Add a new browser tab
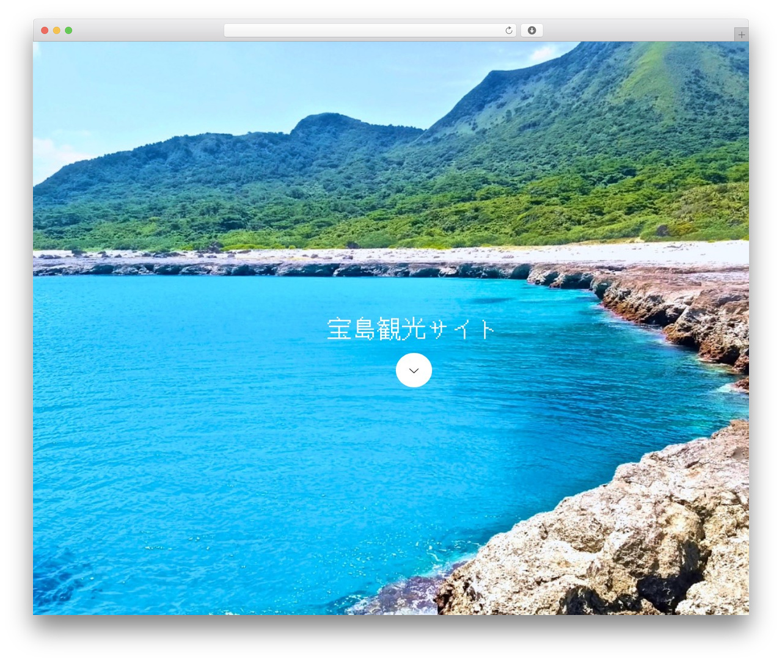Viewport: 782px width, 662px height. (x=741, y=35)
